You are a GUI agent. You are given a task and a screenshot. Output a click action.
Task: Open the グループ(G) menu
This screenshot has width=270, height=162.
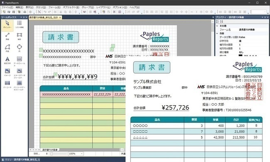[88, 7]
